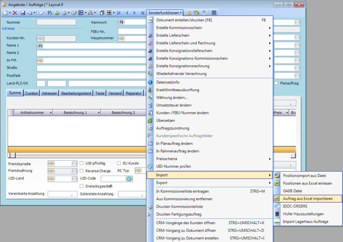Click the SQL toolbar button
The image size is (343, 242).
(110, 13)
